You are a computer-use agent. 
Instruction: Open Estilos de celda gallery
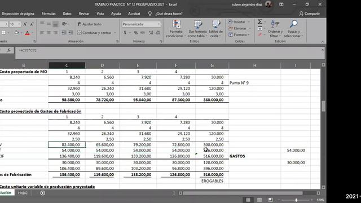[215, 29]
